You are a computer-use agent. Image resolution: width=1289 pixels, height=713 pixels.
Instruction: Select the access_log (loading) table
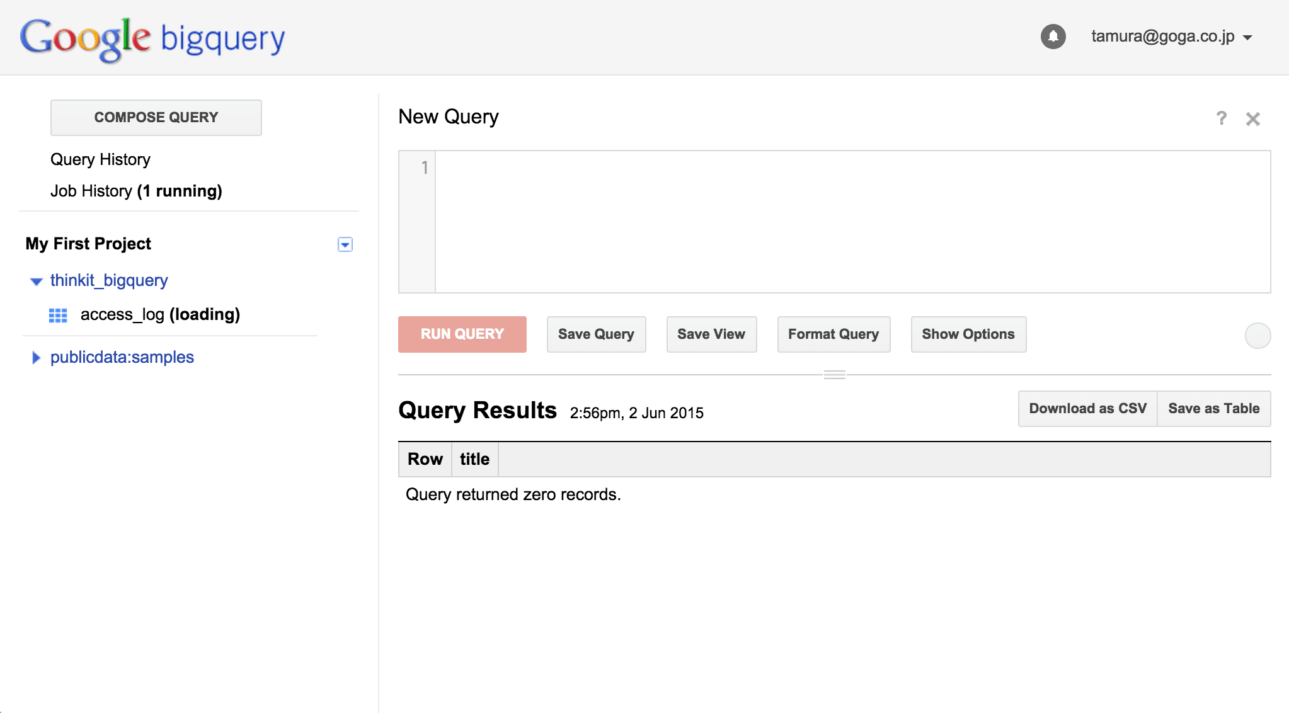click(x=160, y=314)
